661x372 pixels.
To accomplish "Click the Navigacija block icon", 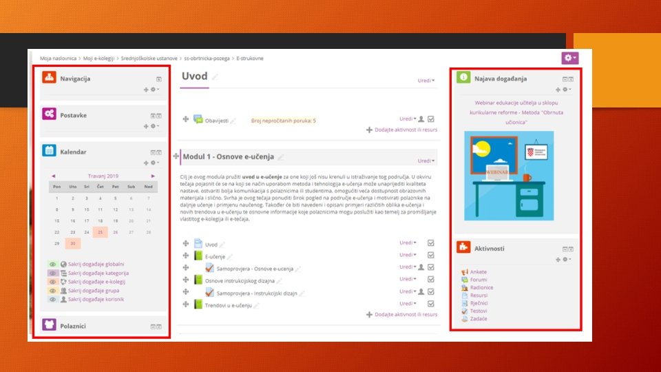I will tap(49, 77).
